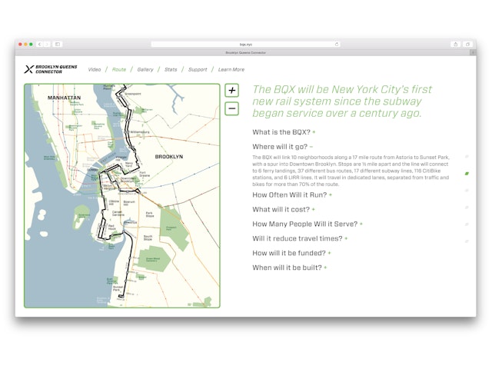Click the BROOKLYN label on the map
The image size is (492, 369).
[169, 157]
